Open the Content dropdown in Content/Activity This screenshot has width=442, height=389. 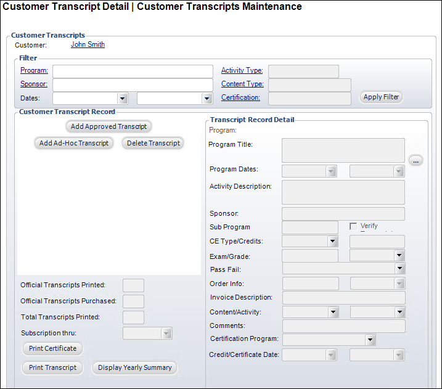333,312
